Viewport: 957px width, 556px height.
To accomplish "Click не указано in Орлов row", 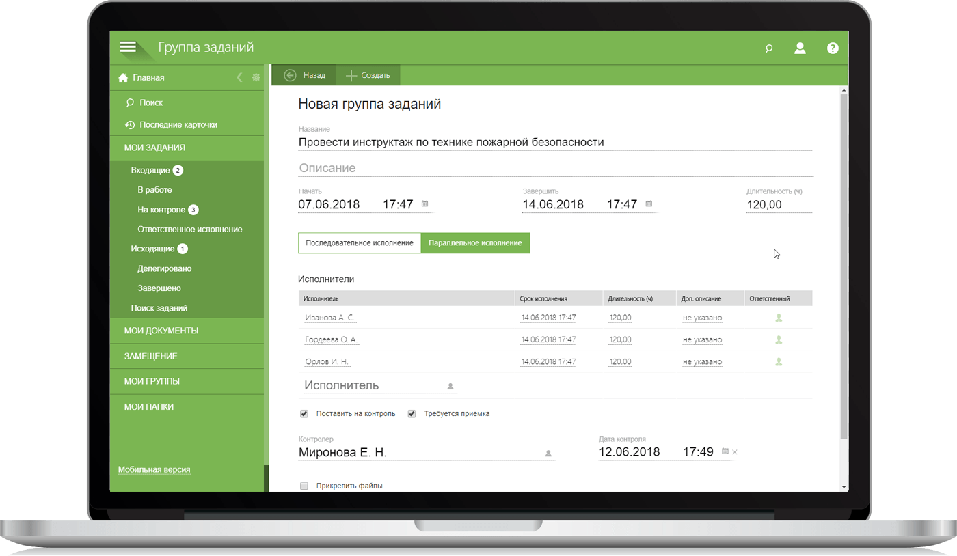I will [702, 361].
